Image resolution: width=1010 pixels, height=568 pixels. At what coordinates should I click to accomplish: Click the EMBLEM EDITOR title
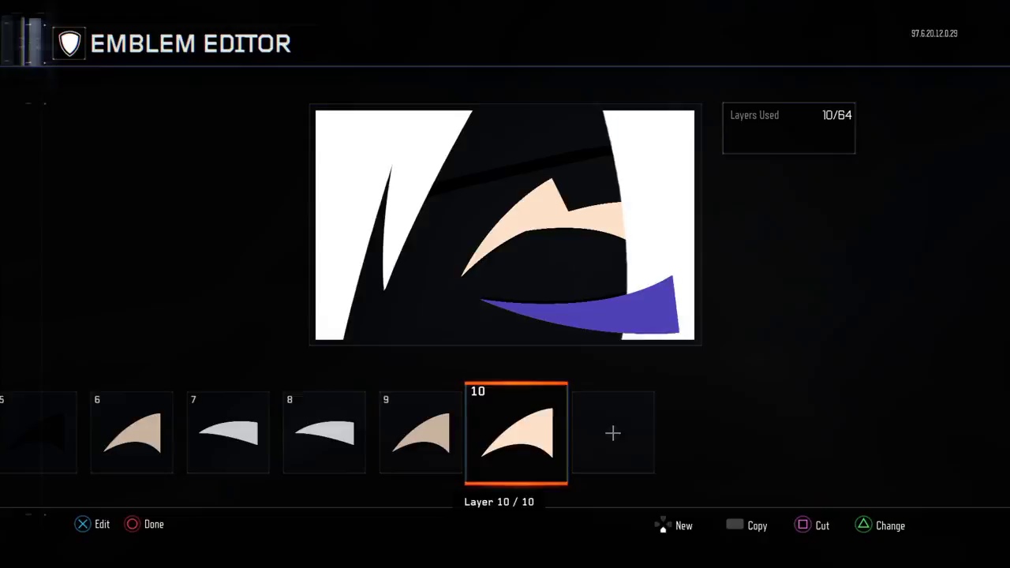[x=191, y=43]
